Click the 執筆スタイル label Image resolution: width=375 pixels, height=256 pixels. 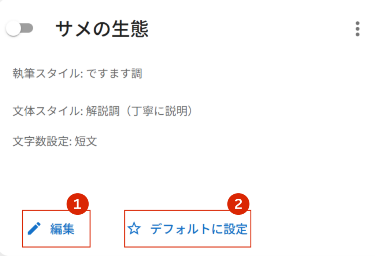click(x=47, y=73)
